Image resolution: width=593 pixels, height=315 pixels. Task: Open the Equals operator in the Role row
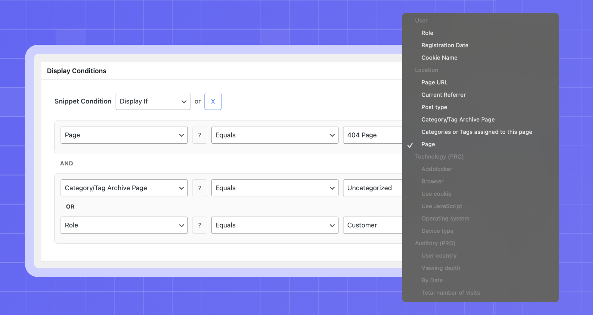pyautogui.click(x=275, y=225)
